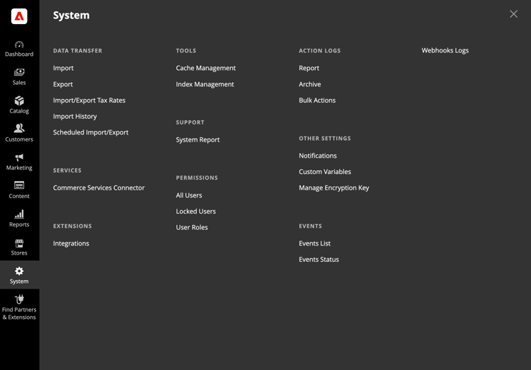Click the Adobe logo at top of sidebar
531x370 pixels.
coord(19,16)
